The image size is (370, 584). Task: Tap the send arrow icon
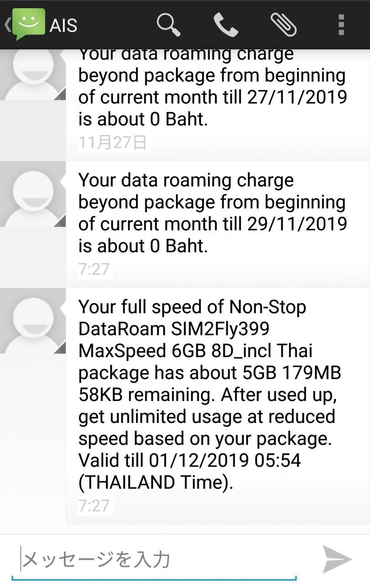[x=337, y=559]
